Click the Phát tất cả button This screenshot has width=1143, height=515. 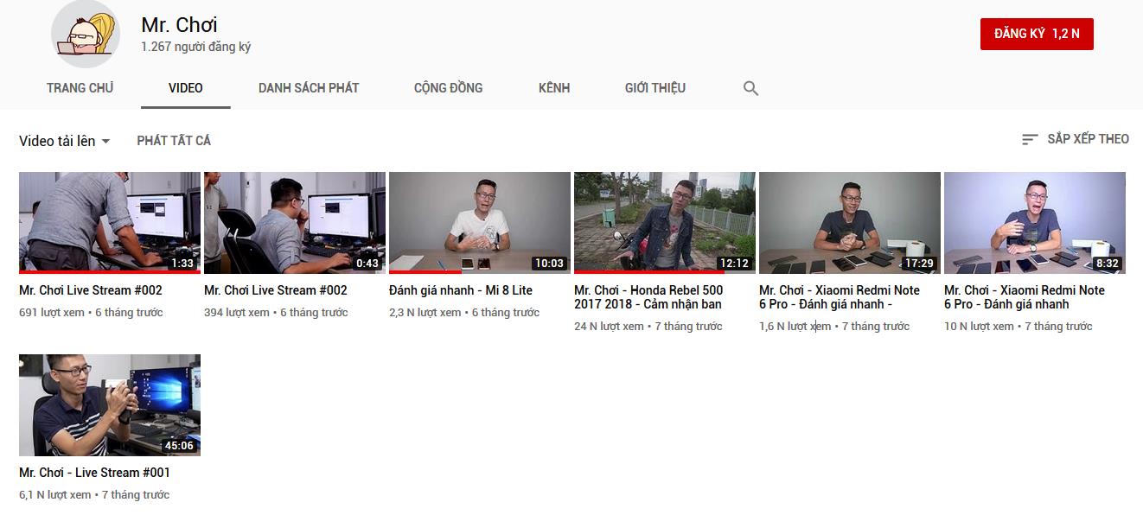174,141
